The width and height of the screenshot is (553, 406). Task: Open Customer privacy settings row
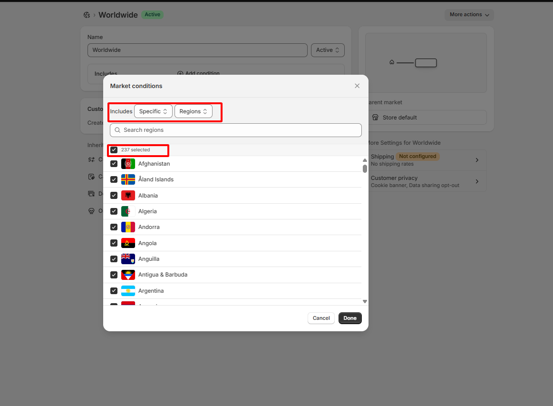click(x=426, y=181)
